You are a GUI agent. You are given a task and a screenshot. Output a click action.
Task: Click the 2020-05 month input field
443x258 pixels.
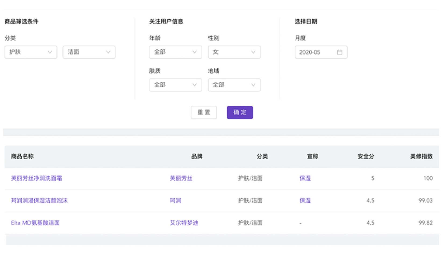click(x=316, y=52)
